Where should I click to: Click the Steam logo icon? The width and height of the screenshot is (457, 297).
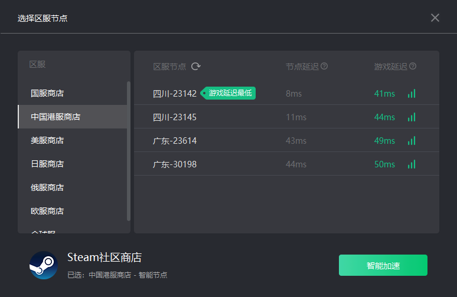tap(44, 265)
